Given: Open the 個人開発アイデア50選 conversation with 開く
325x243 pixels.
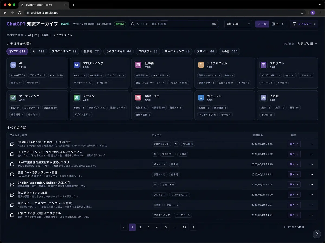Looking at the screenshot, I should click(x=294, y=195).
